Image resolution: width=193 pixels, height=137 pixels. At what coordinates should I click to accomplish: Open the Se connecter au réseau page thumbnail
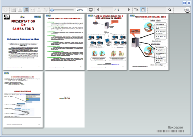click(x=23, y=99)
